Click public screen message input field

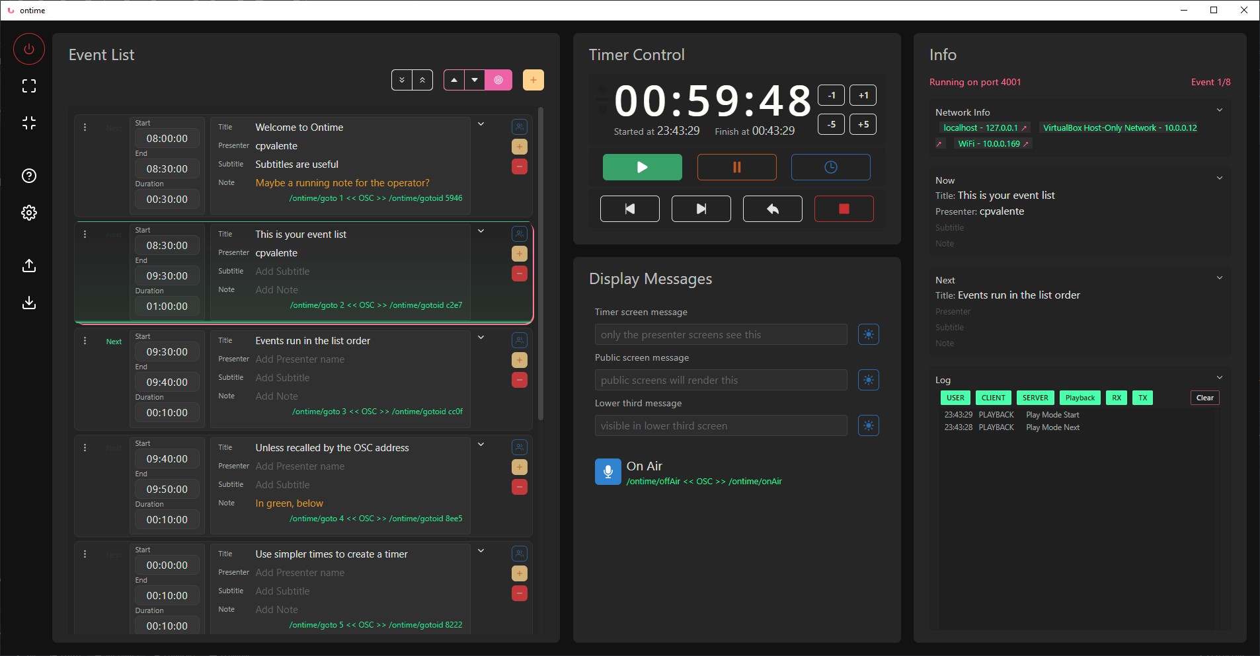[x=721, y=380]
